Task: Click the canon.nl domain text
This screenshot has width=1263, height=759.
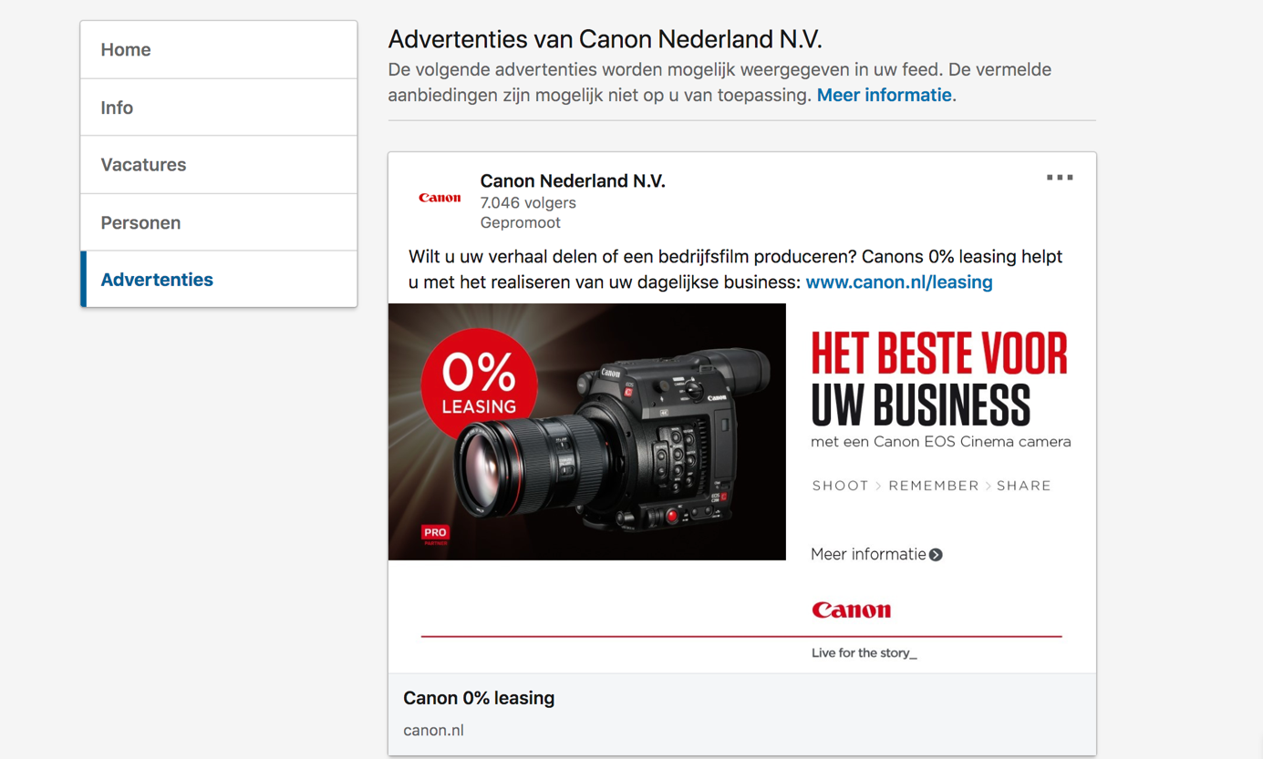Action: (x=433, y=730)
